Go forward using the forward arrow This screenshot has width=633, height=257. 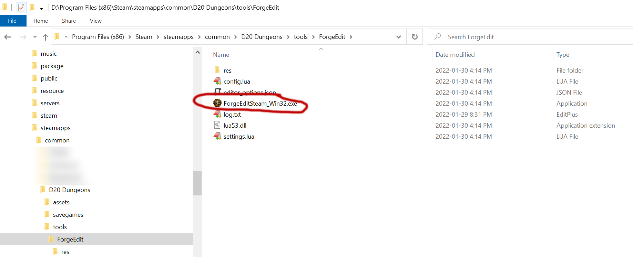pyautogui.click(x=23, y=37)
